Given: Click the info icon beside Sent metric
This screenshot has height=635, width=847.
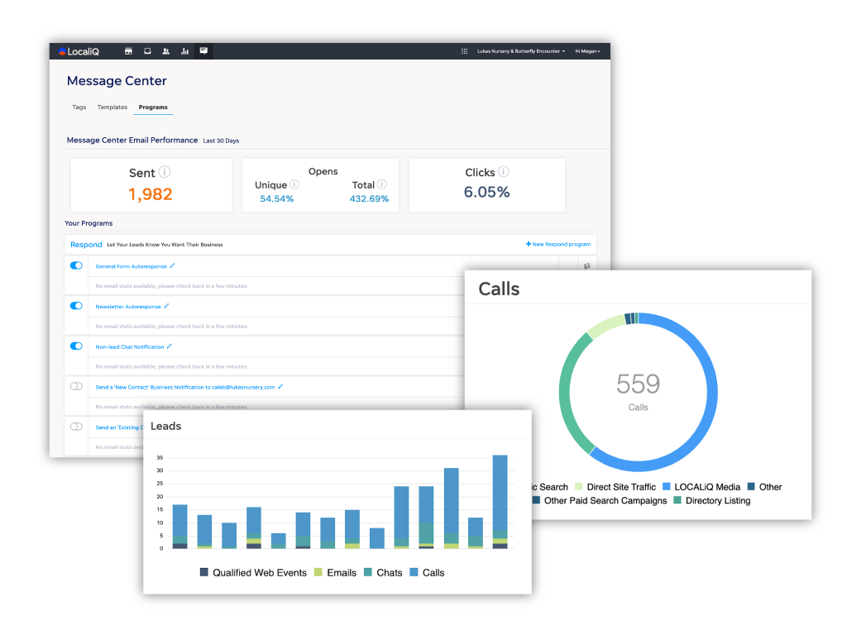Looking at the screenshot, I should click(x=164, y=172).
